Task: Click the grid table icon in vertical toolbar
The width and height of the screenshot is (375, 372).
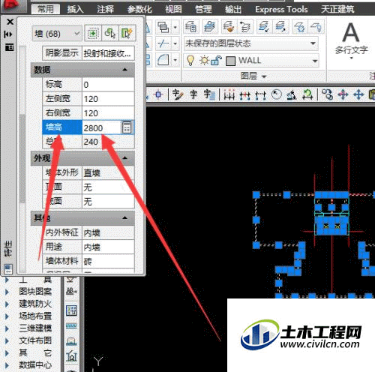Action: [x=71, y=310]
